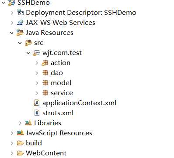Click the Deployment Descriptor icon

click(x=20, y=12)
